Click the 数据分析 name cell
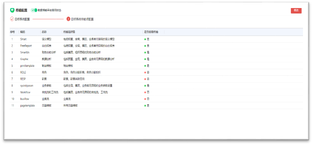Screen dimensions: 313x145 click(x=46, y=59)
